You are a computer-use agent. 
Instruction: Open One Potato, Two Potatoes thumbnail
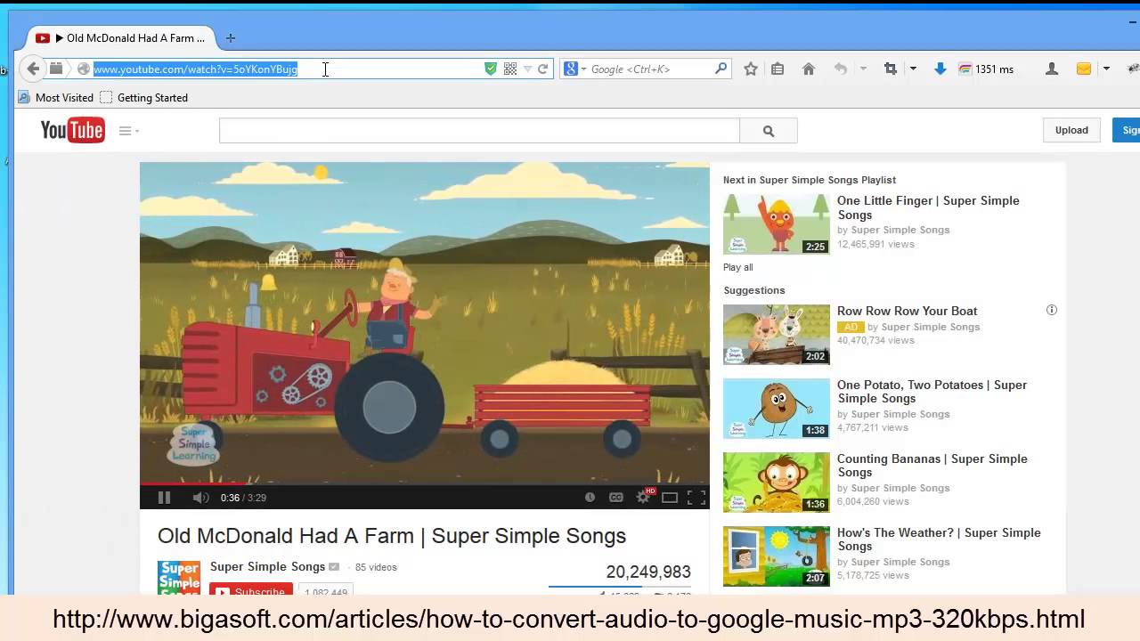click(777, 409)
